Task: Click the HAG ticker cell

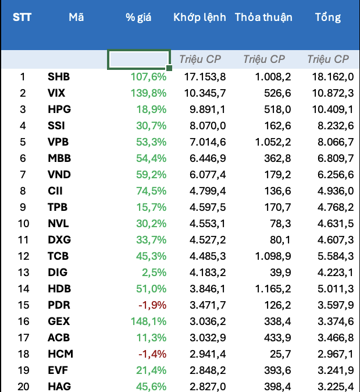Action: pos(59,386)
